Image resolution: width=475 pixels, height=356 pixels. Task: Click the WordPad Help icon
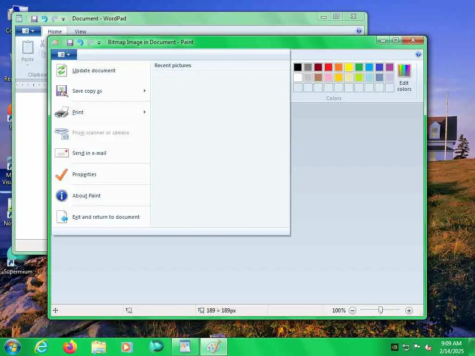point(359,31)
